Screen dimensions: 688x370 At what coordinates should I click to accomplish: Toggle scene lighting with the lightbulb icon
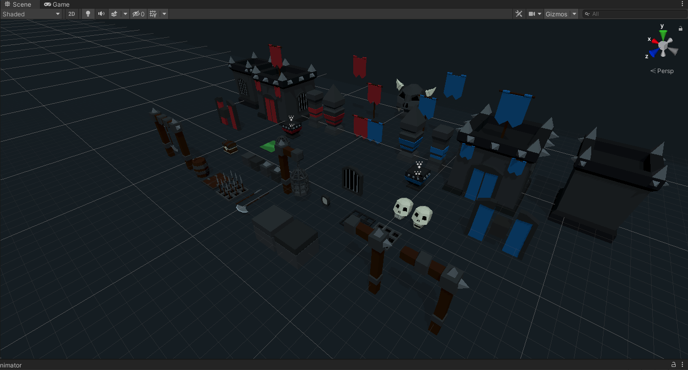88,14
